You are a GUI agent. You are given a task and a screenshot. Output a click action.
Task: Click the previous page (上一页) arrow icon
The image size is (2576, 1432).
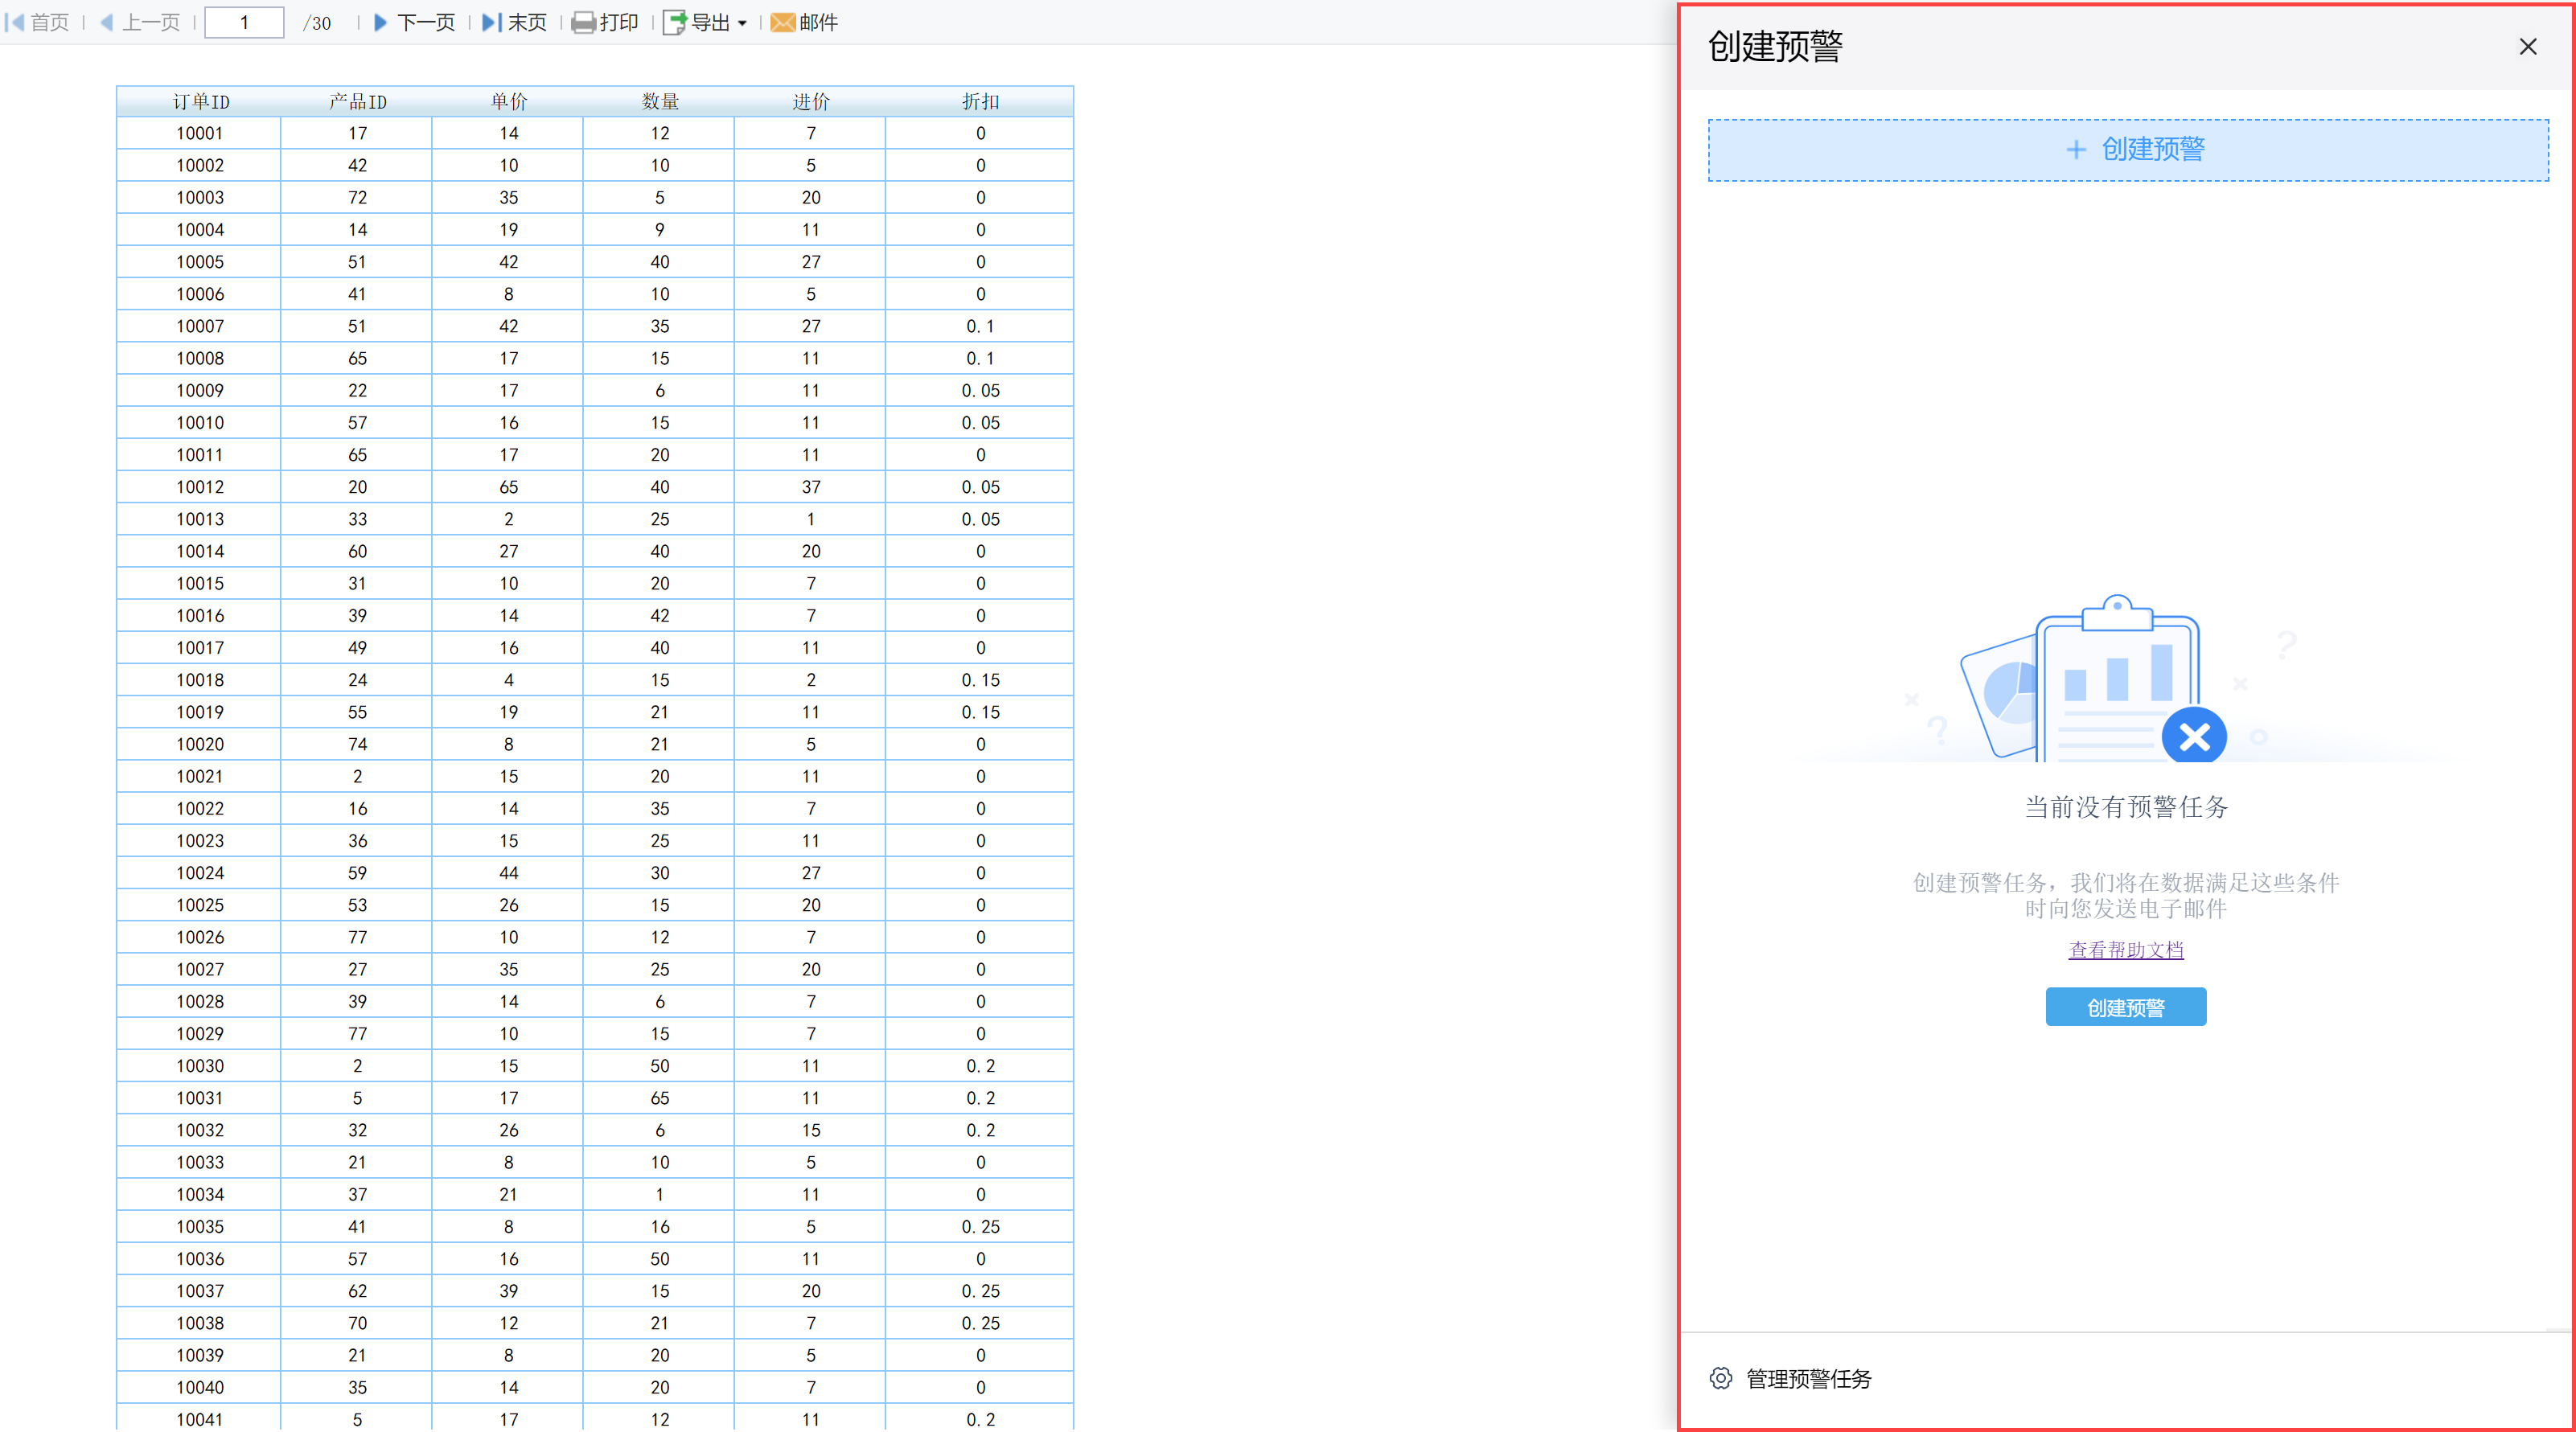tap(107, 22)
